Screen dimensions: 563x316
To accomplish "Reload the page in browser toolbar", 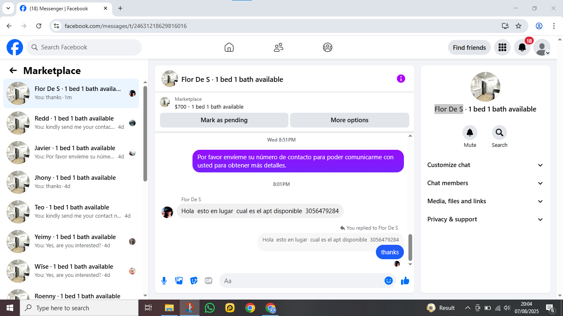I will 39,26.
